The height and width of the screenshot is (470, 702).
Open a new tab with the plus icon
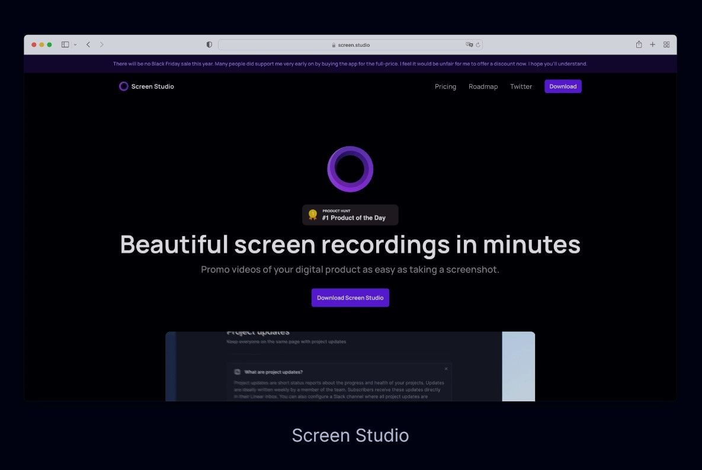tap(652, 44)
